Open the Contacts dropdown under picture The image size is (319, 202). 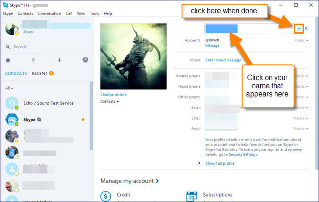click(x=109, y=101)
